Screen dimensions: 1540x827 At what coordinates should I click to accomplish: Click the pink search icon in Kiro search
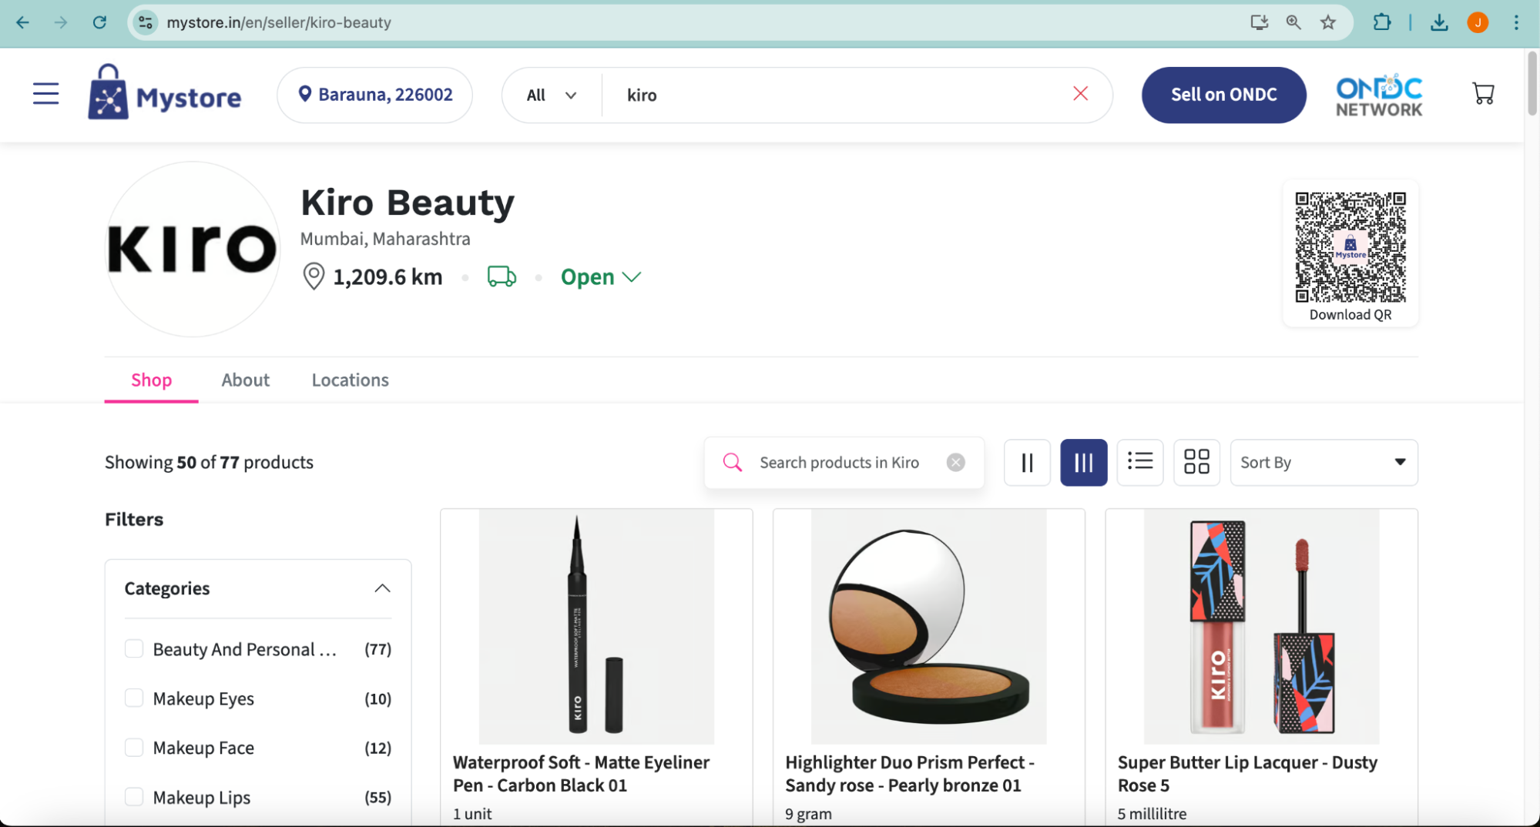tap(733, 462)
